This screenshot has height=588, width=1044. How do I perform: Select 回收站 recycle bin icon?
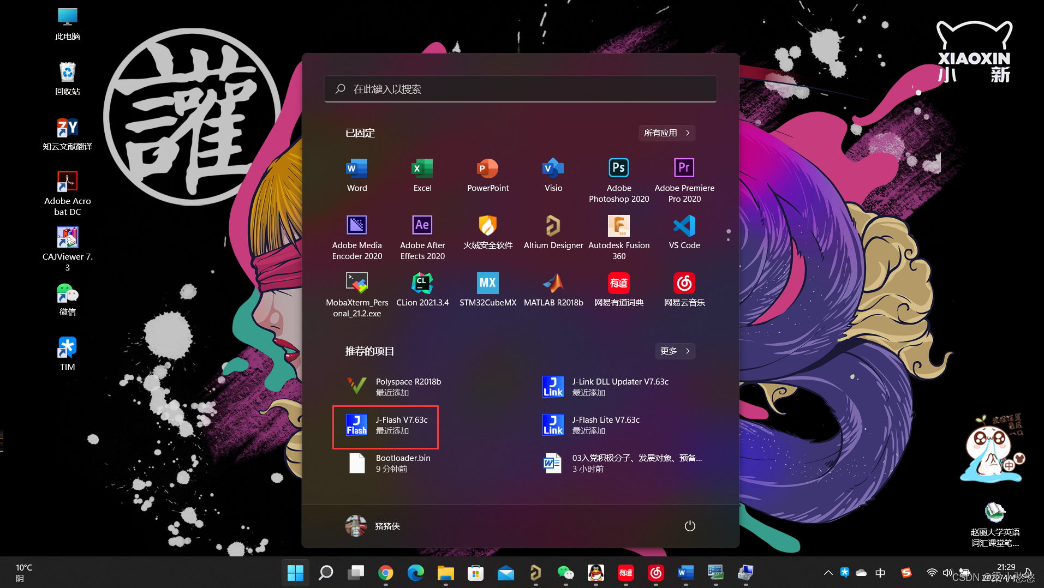tap(68, 79)
